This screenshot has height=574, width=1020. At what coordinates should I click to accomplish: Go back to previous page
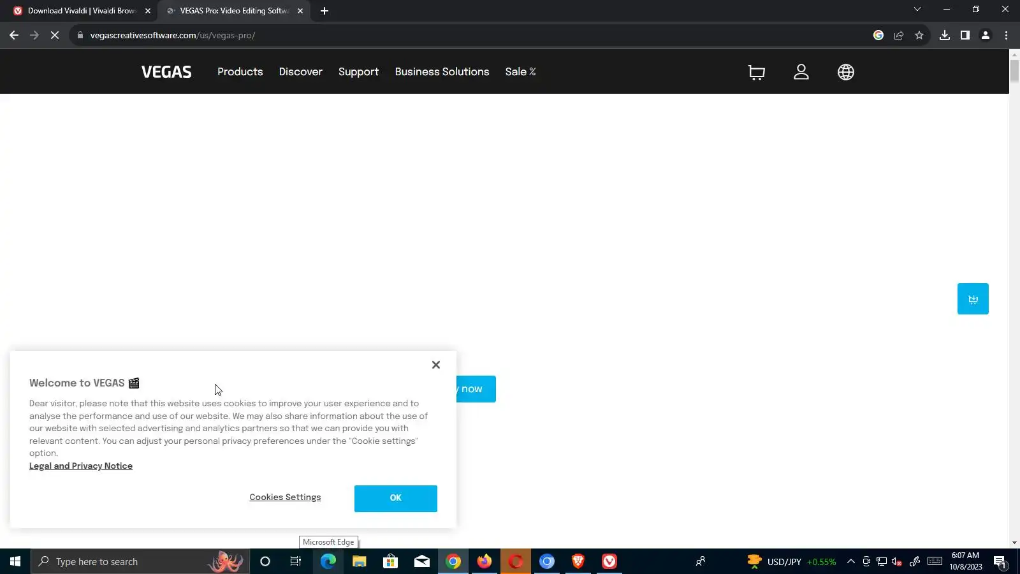tap(14, 35)
